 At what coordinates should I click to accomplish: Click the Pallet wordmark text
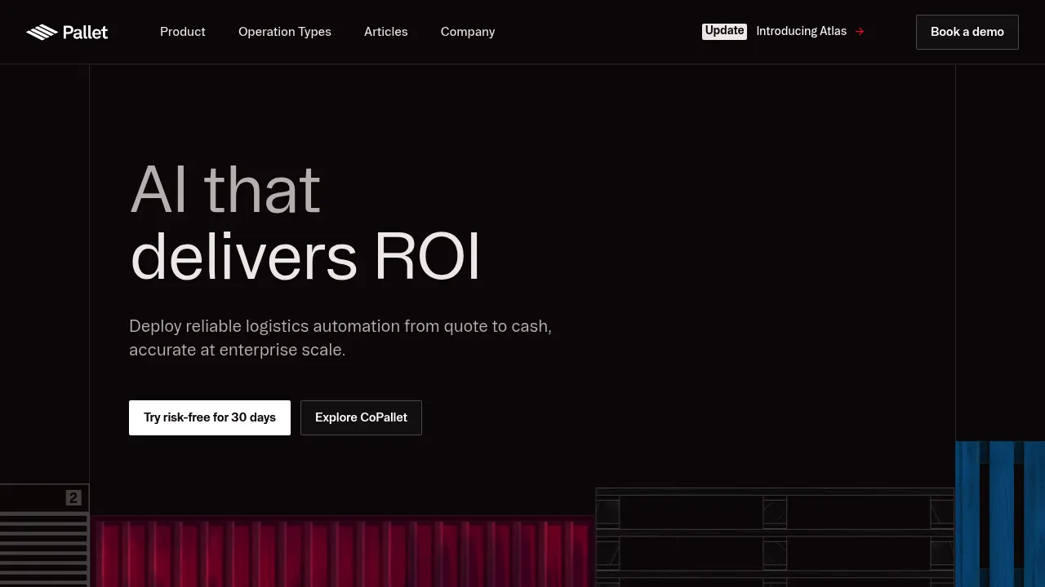click(86, 32)
